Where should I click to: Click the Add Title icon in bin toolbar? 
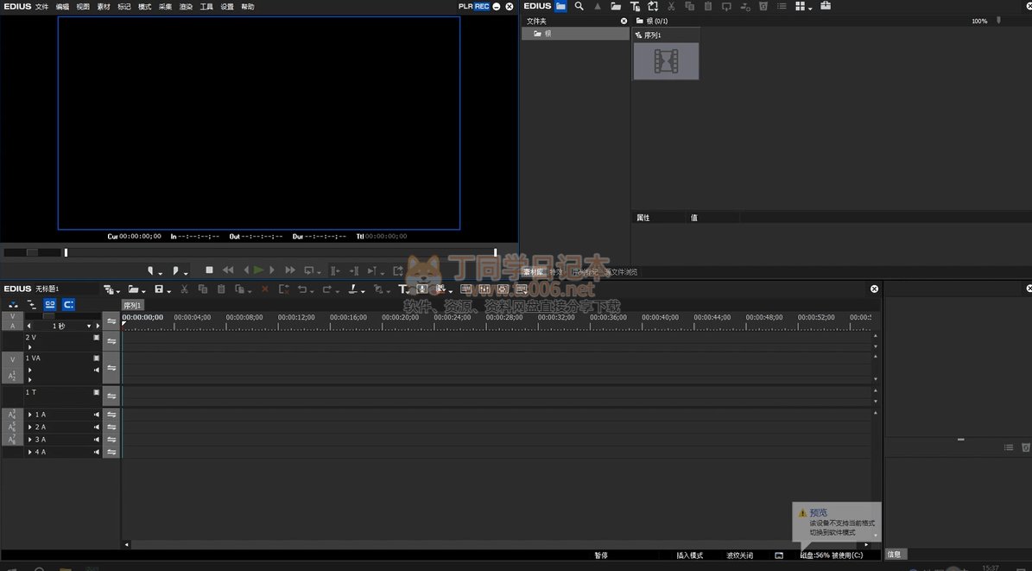tap(635, 6)
